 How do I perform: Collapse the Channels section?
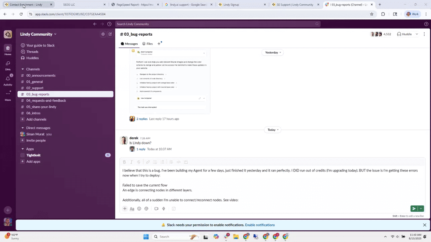point(23,69)
